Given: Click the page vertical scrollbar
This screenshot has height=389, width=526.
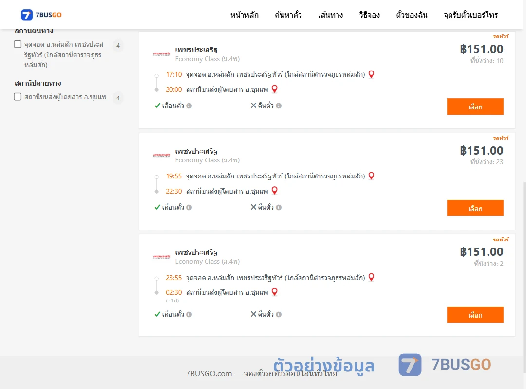Looking at the screenshot, I should coord(524,277).
